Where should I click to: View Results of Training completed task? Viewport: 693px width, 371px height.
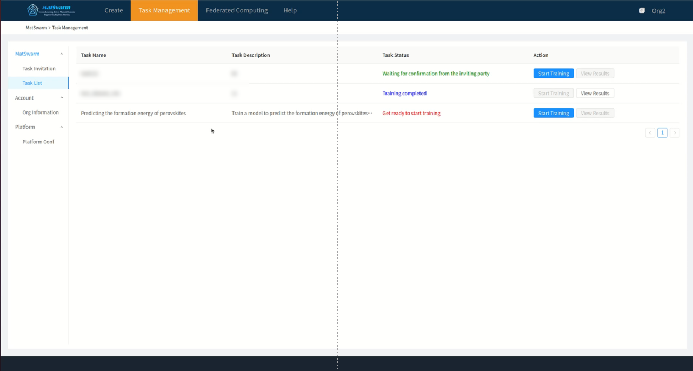(x=595, y=94)
